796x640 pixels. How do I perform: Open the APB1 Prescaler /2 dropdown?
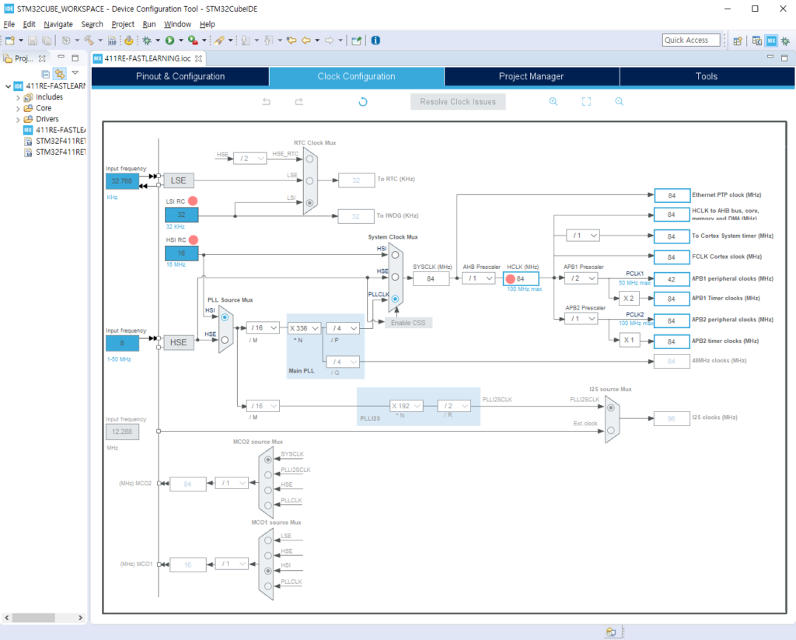[581, 278]
